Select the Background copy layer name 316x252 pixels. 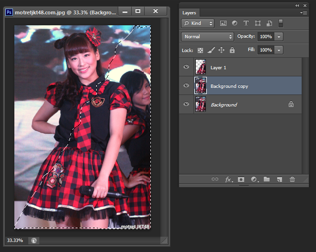(x=229, y=86)
